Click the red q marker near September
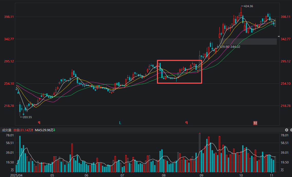Screen dimensions: 292x177 pos(187,123)
